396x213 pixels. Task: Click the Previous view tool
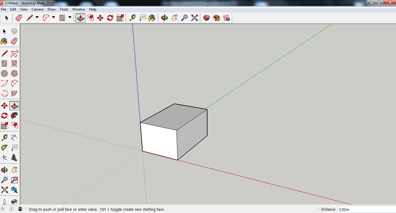(14, 190)
